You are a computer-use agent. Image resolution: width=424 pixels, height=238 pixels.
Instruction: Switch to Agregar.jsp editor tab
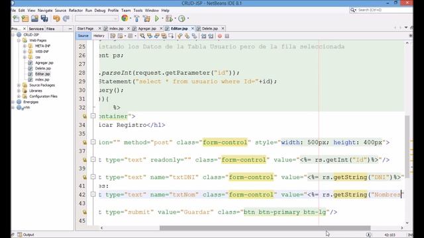[x=147, y=28]
